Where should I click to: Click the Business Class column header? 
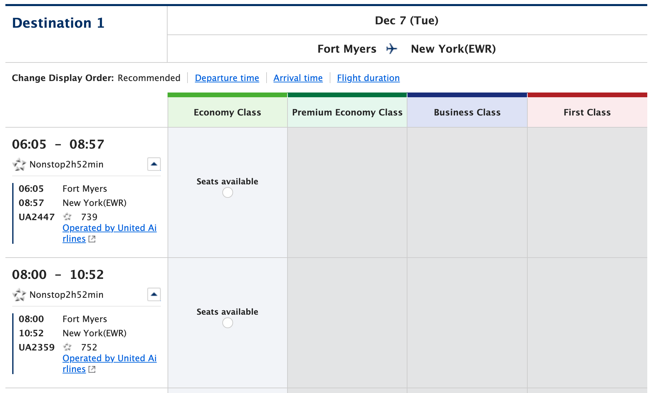pos(467,112)
